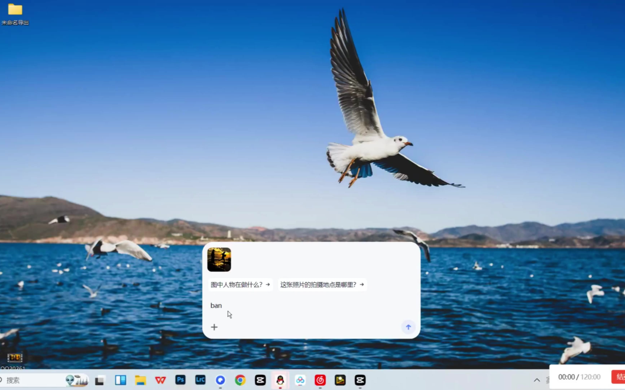This screenshot has width=625, height=390.
Task: Choose suggestion 这张照片的拍摄地点是哪里?
Action: (322, 285)
